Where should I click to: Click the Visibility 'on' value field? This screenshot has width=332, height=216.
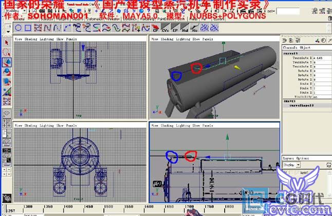[322, 97]
